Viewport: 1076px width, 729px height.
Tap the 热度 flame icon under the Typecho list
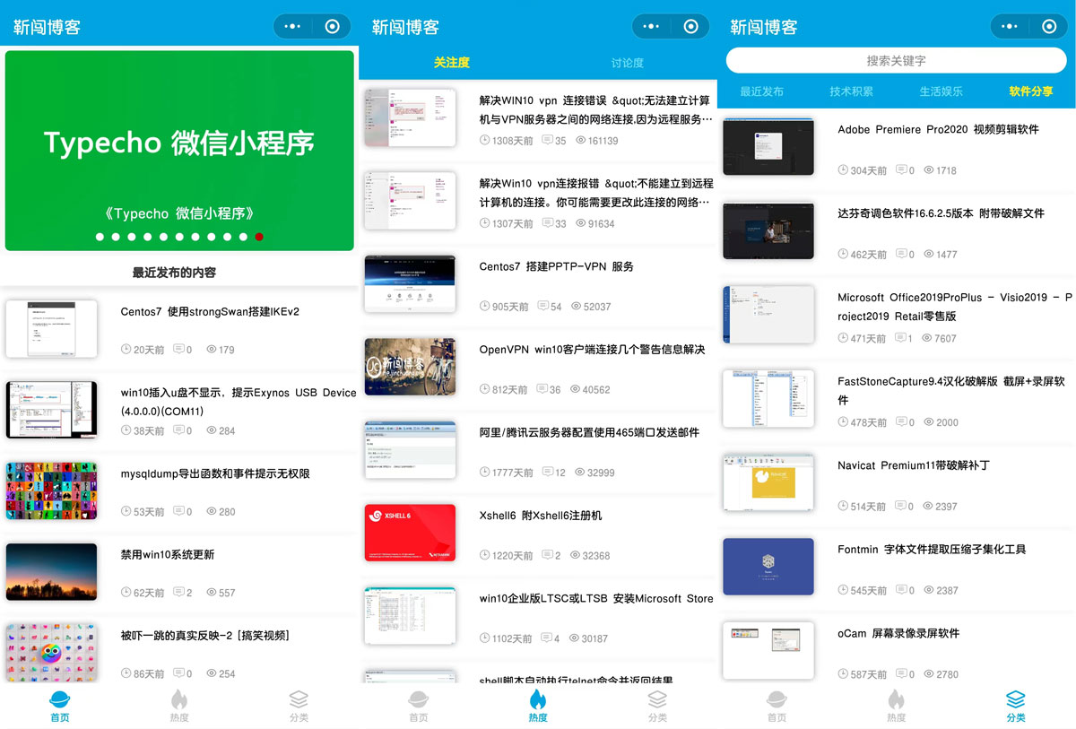179,699
